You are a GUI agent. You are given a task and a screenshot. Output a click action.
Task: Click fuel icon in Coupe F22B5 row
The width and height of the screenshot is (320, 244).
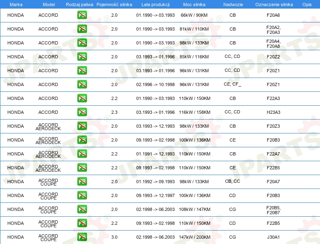(82, 223)
